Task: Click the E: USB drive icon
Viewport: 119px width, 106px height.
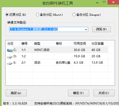Action: pyautogui.click(x=10, y=63)
